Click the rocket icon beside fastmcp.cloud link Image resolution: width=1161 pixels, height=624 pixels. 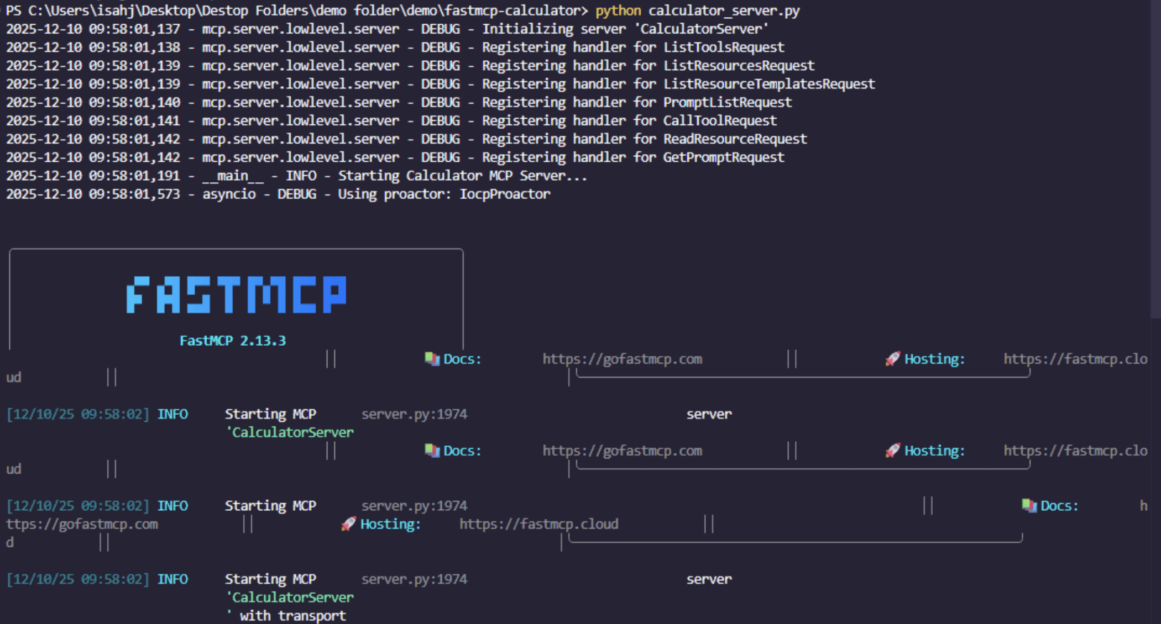coord(347,524)
